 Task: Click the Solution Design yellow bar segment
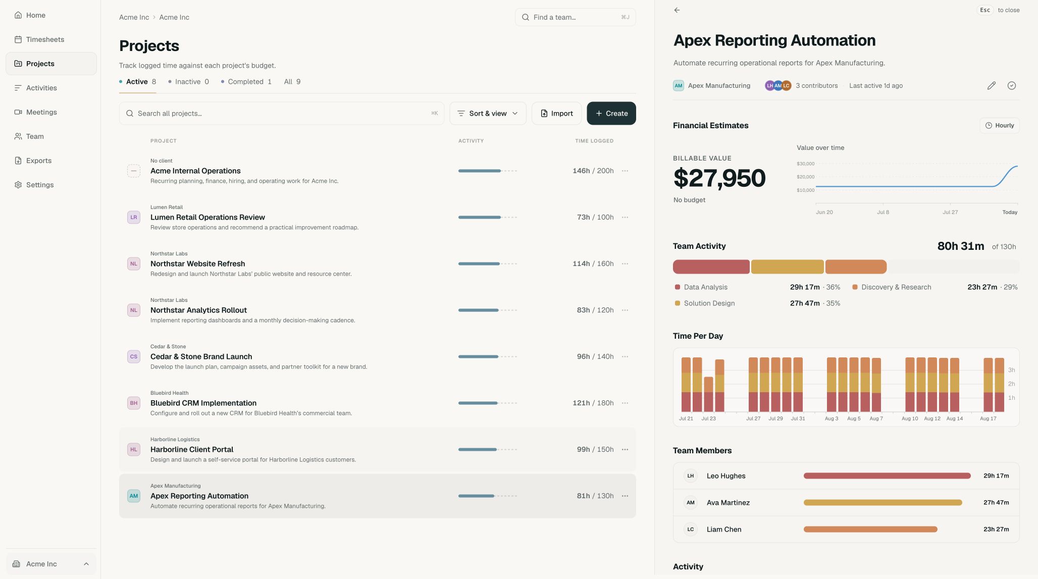(787, 267)
